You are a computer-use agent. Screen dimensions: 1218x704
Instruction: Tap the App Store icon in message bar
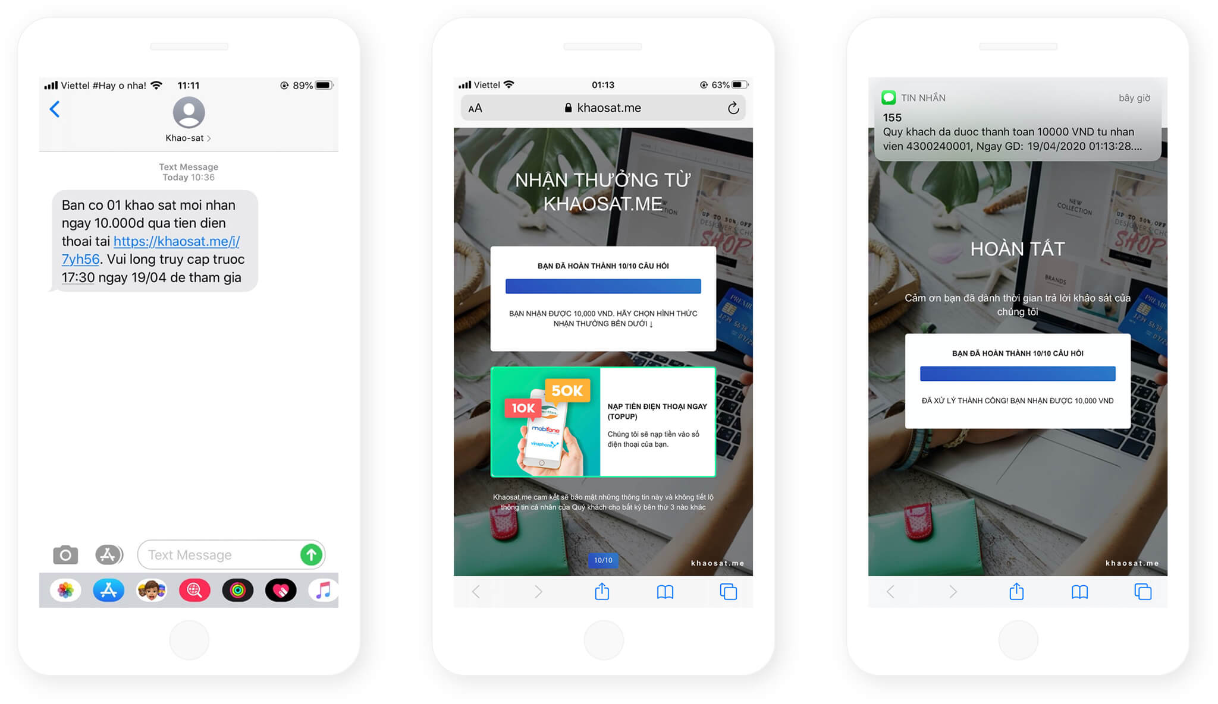(111, 554)
